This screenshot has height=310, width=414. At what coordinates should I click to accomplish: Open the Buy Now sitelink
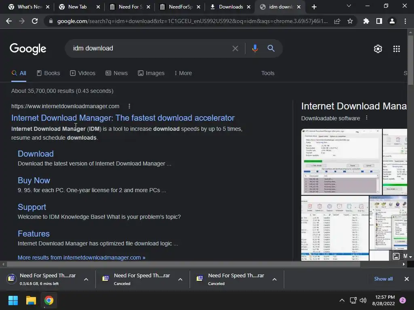34,180
